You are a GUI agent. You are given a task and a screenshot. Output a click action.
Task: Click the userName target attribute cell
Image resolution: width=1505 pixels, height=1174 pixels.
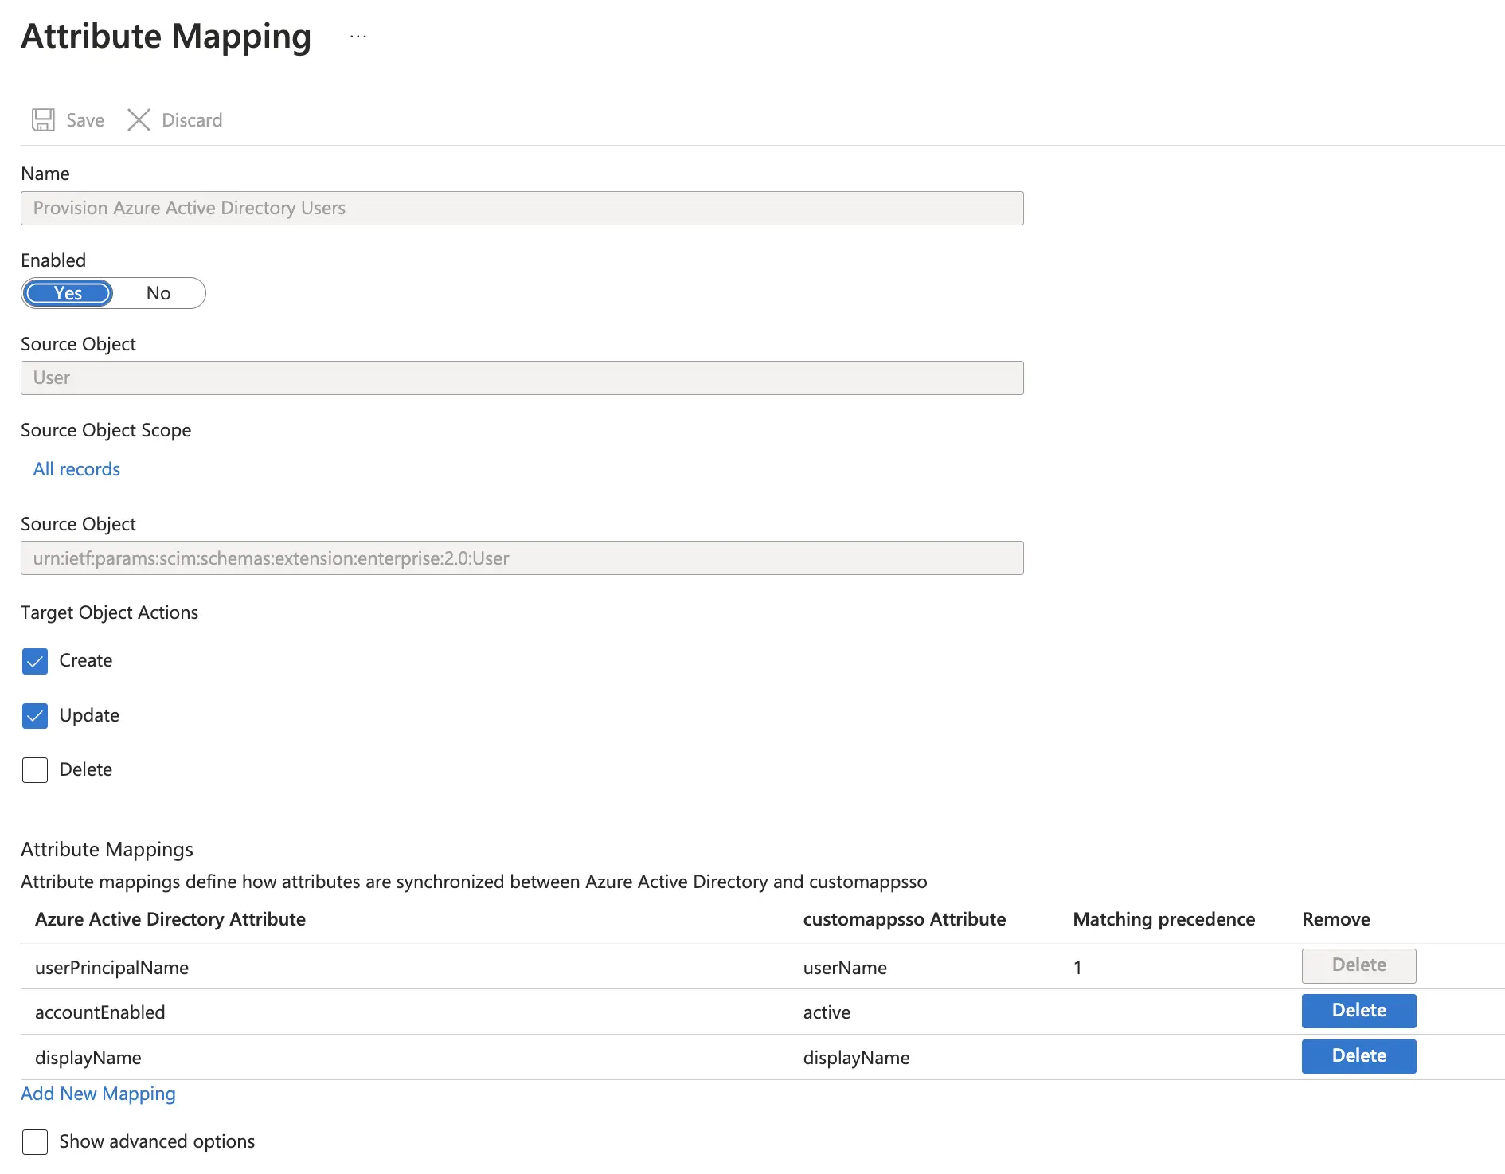click(845, 968)
